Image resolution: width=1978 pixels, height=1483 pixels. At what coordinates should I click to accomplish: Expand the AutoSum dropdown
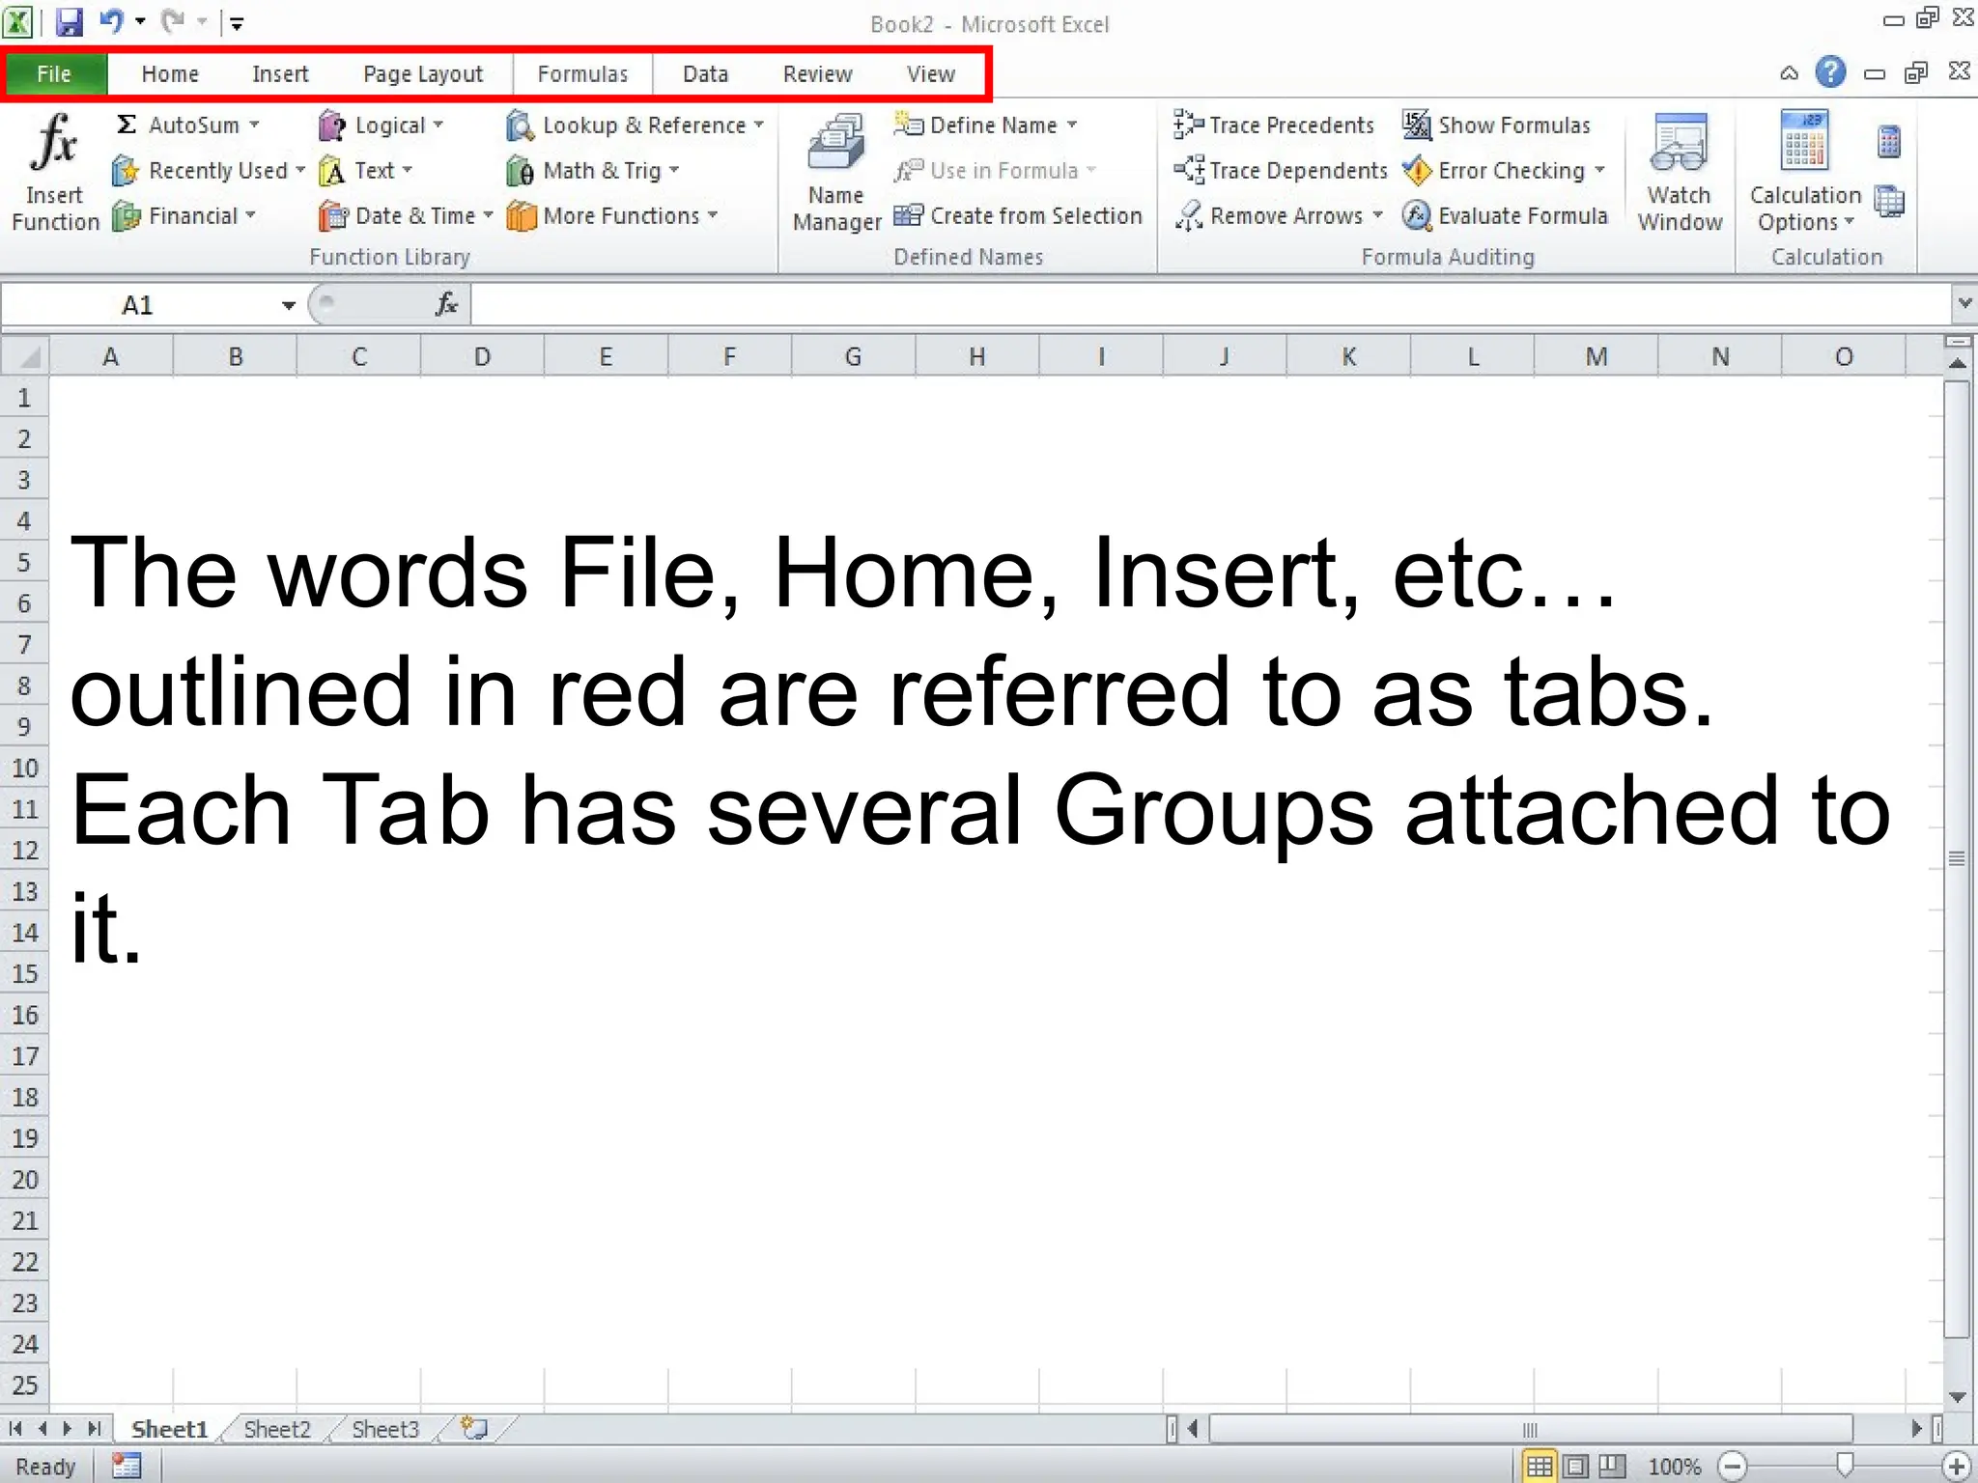coord(255,126)
